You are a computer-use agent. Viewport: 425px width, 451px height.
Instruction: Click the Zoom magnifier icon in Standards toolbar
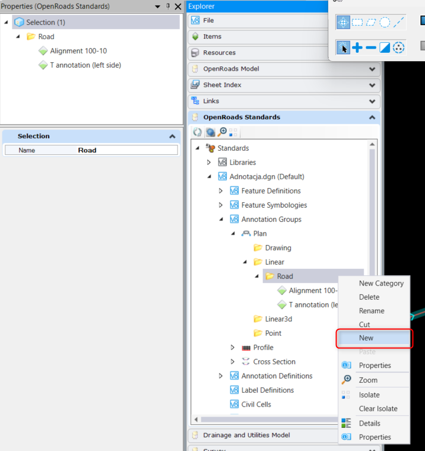222,132
